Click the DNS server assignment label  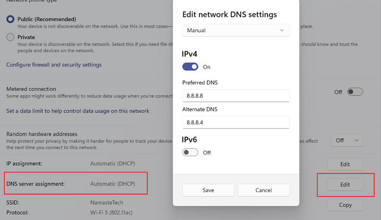pos(35,184)
